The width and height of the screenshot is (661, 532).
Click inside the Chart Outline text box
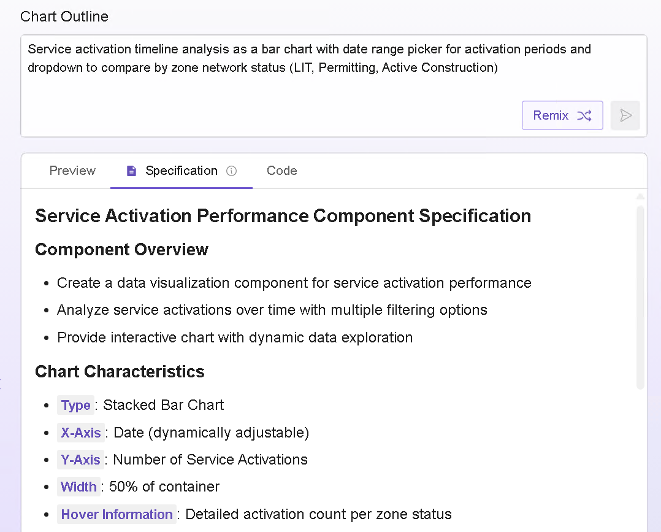(x=270, y=80)
